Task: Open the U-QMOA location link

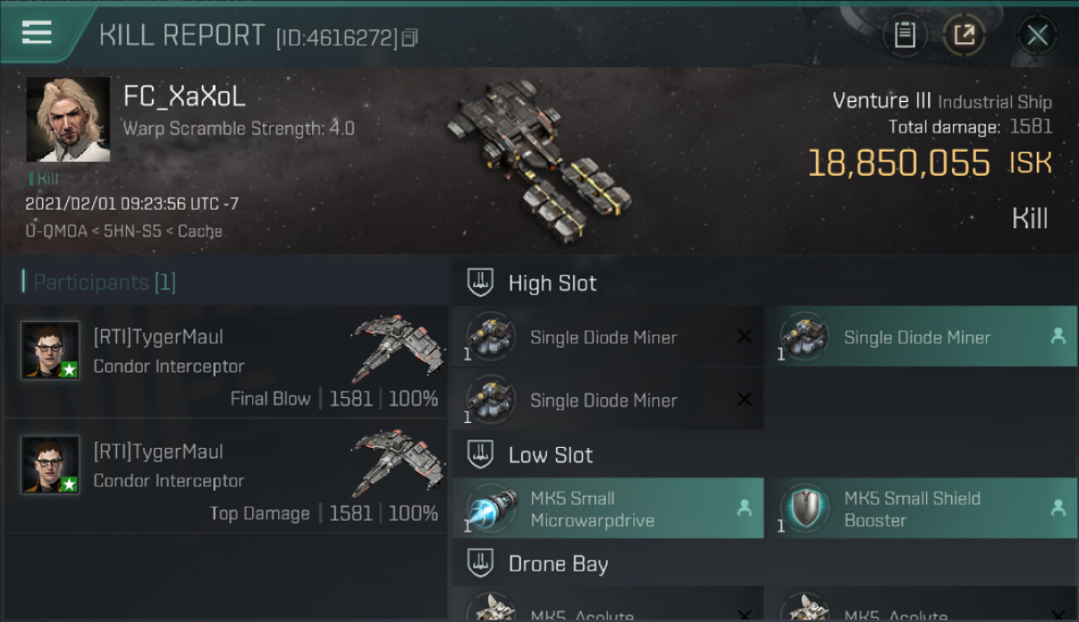Action: click(x=56, y=231)
